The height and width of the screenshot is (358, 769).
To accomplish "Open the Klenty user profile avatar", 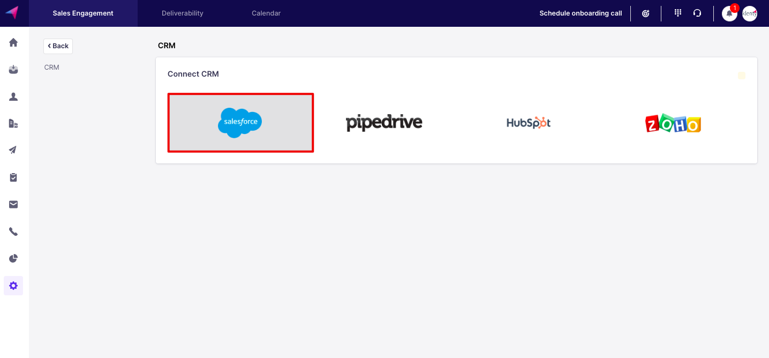I will (x=750, y=13).
